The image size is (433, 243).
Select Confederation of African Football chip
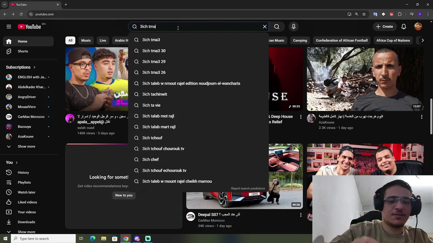coord(342,40)
